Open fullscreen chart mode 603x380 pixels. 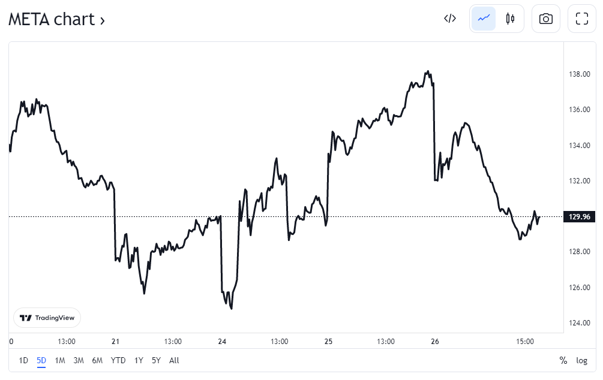point(582,19)
